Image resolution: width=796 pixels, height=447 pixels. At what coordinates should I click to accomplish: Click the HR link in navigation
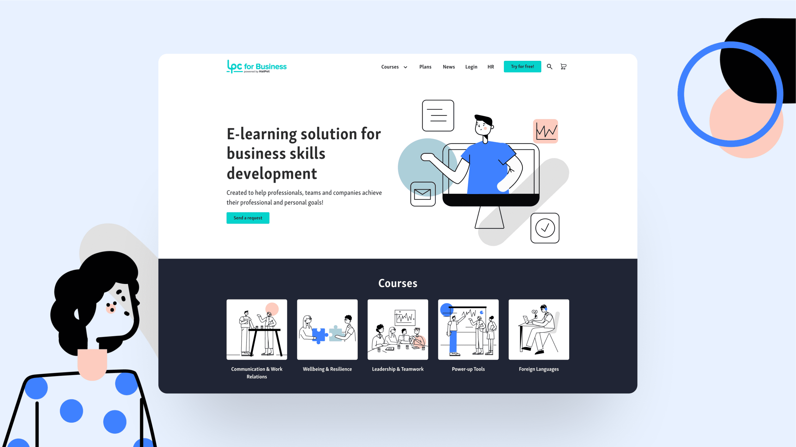[x=491, y=67]
